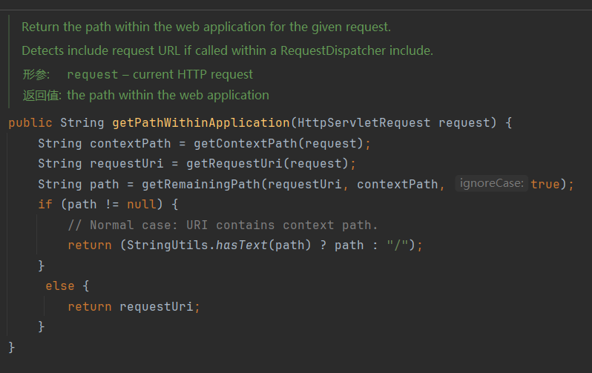
Task: Click the 形参 request parameter doc line
Action: (137, 74)
